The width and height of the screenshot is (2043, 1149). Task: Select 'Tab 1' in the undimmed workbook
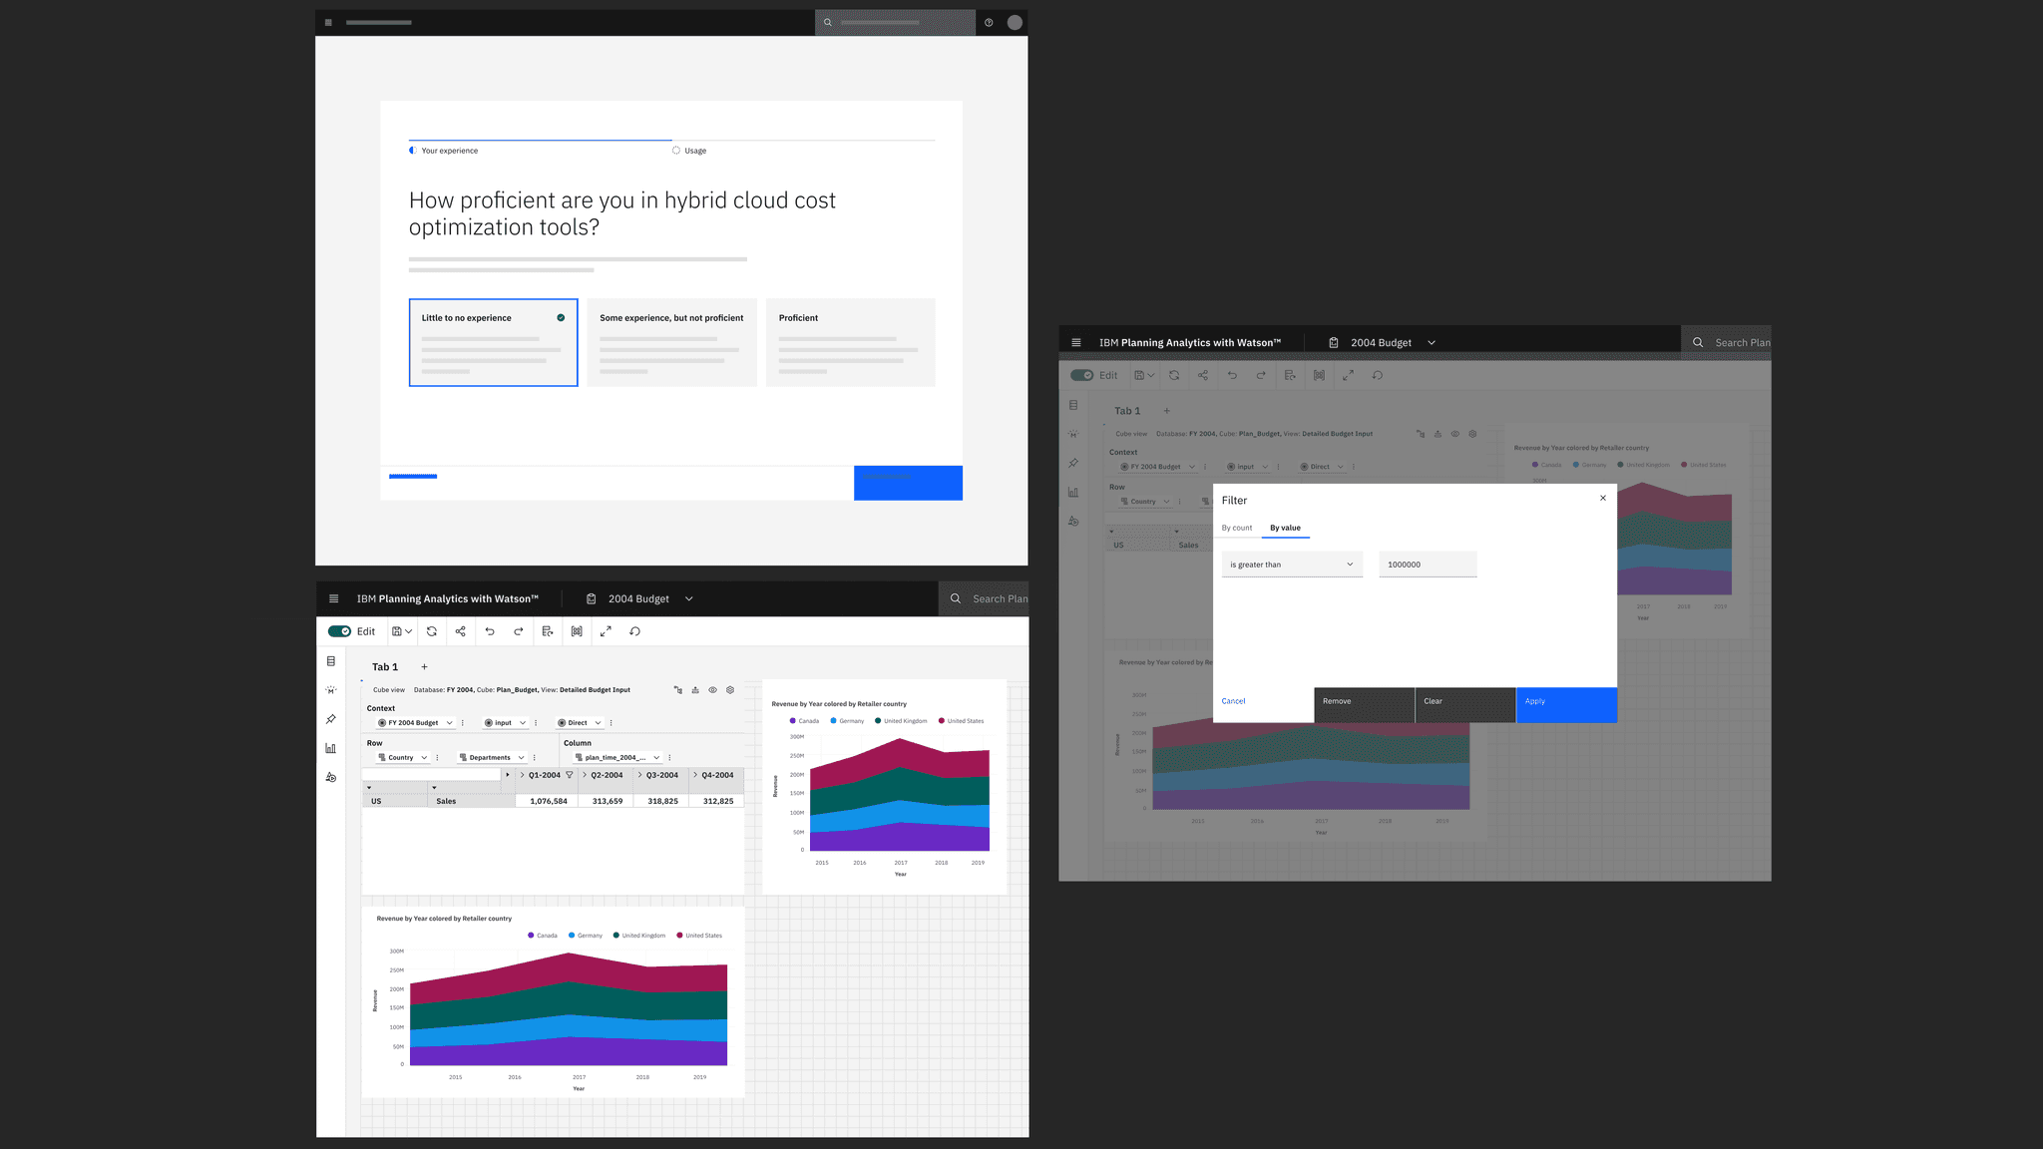tap(385, 667)
